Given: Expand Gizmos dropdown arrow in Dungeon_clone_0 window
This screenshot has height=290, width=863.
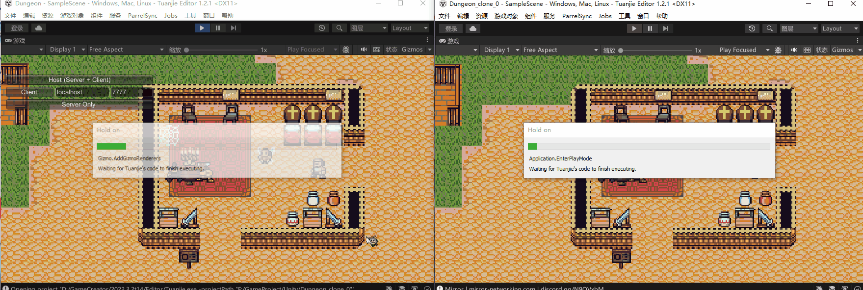Looking at the screenshot, I should pos(859,50).
